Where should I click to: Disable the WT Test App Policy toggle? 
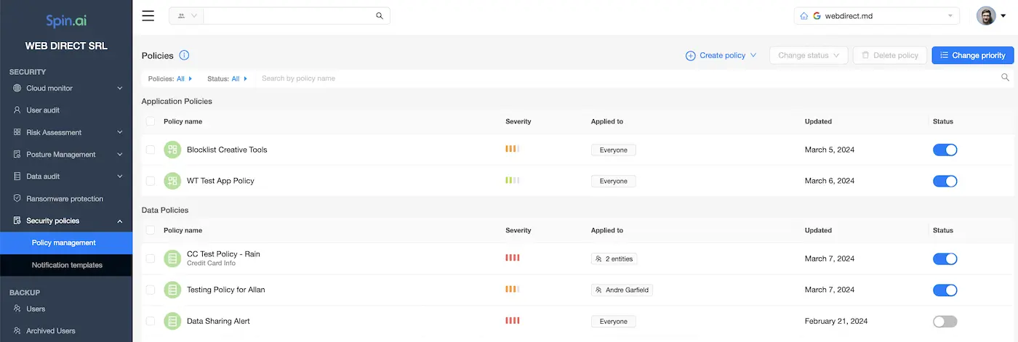(x=945, y=181)
